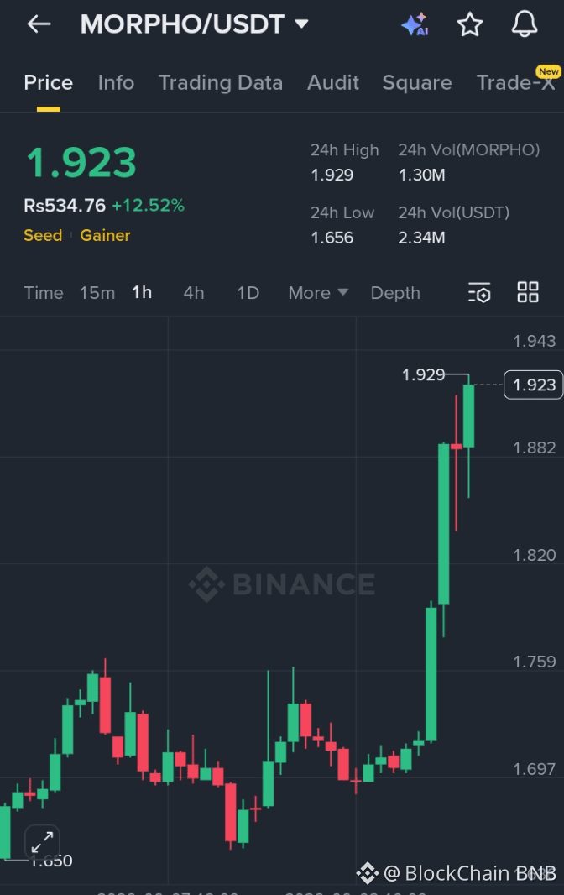The width and height of the screenshot is (564, 895).
Task: Go to the Audit tab
Action: coord(333,83)
